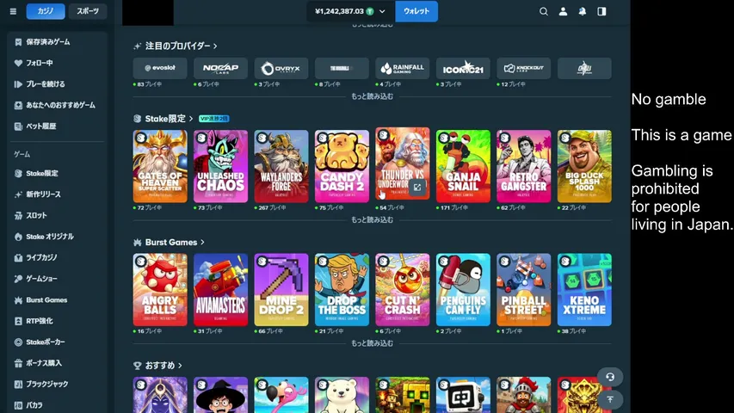Viewport: 734px width, 413px height.
Task: Click the VIP進捗2倍 badge
Action: coord(214,119)
